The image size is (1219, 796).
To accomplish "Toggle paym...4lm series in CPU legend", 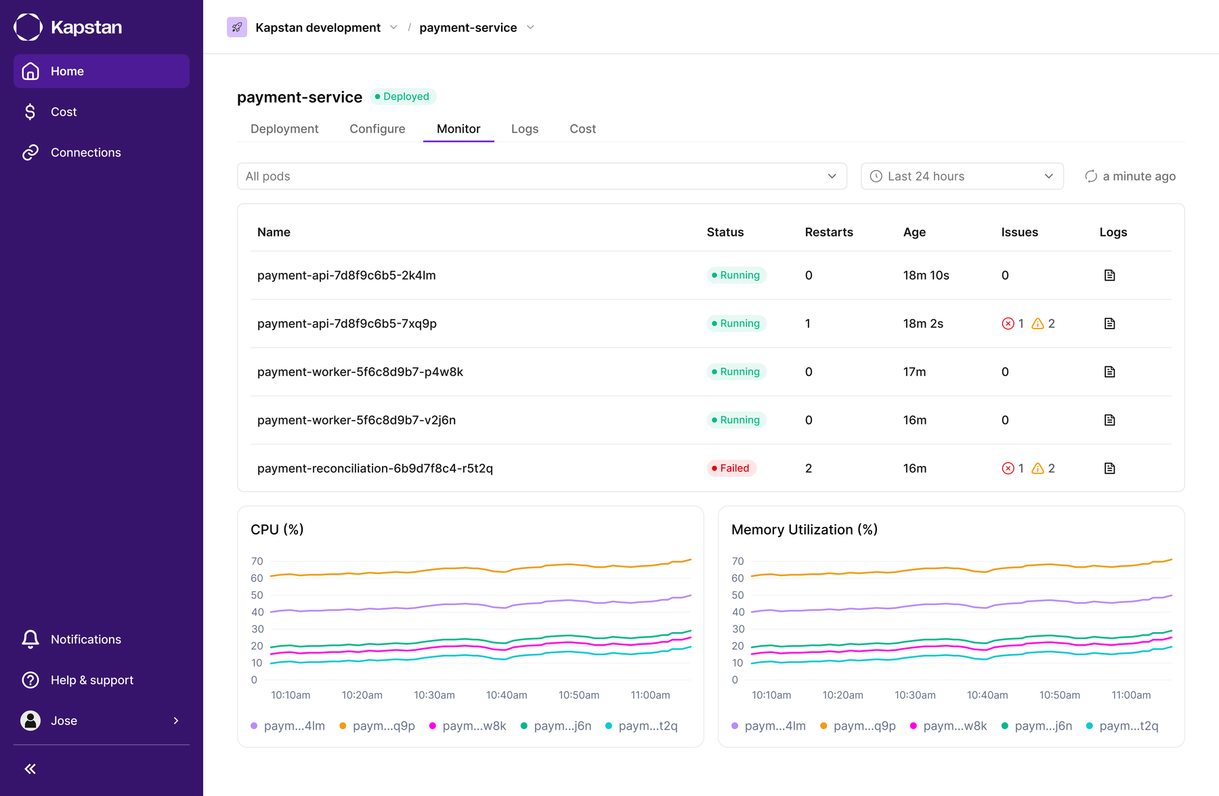I will [288, 726].
